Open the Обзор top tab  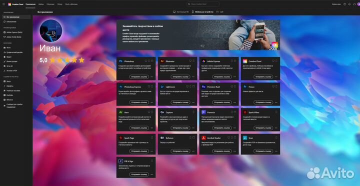tap(59, 4)
